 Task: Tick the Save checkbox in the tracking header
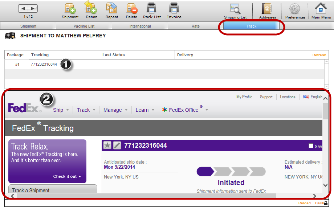pos(311,146)
